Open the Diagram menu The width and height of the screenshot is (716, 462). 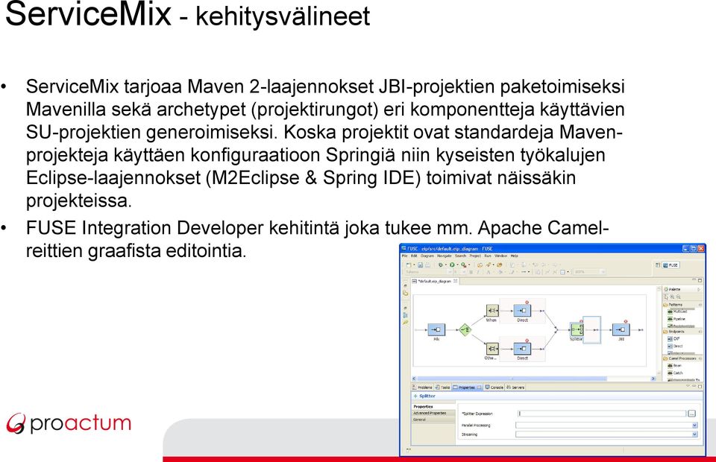pyautogui.click(x=426, y=256)
